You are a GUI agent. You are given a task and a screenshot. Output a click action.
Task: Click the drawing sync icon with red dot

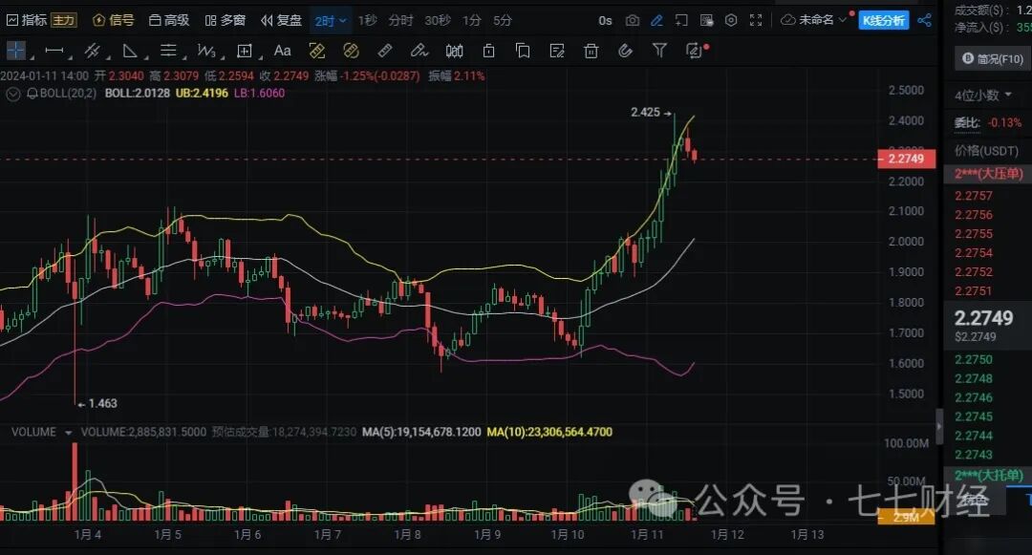pyautogui.click(x=695, y=51)
